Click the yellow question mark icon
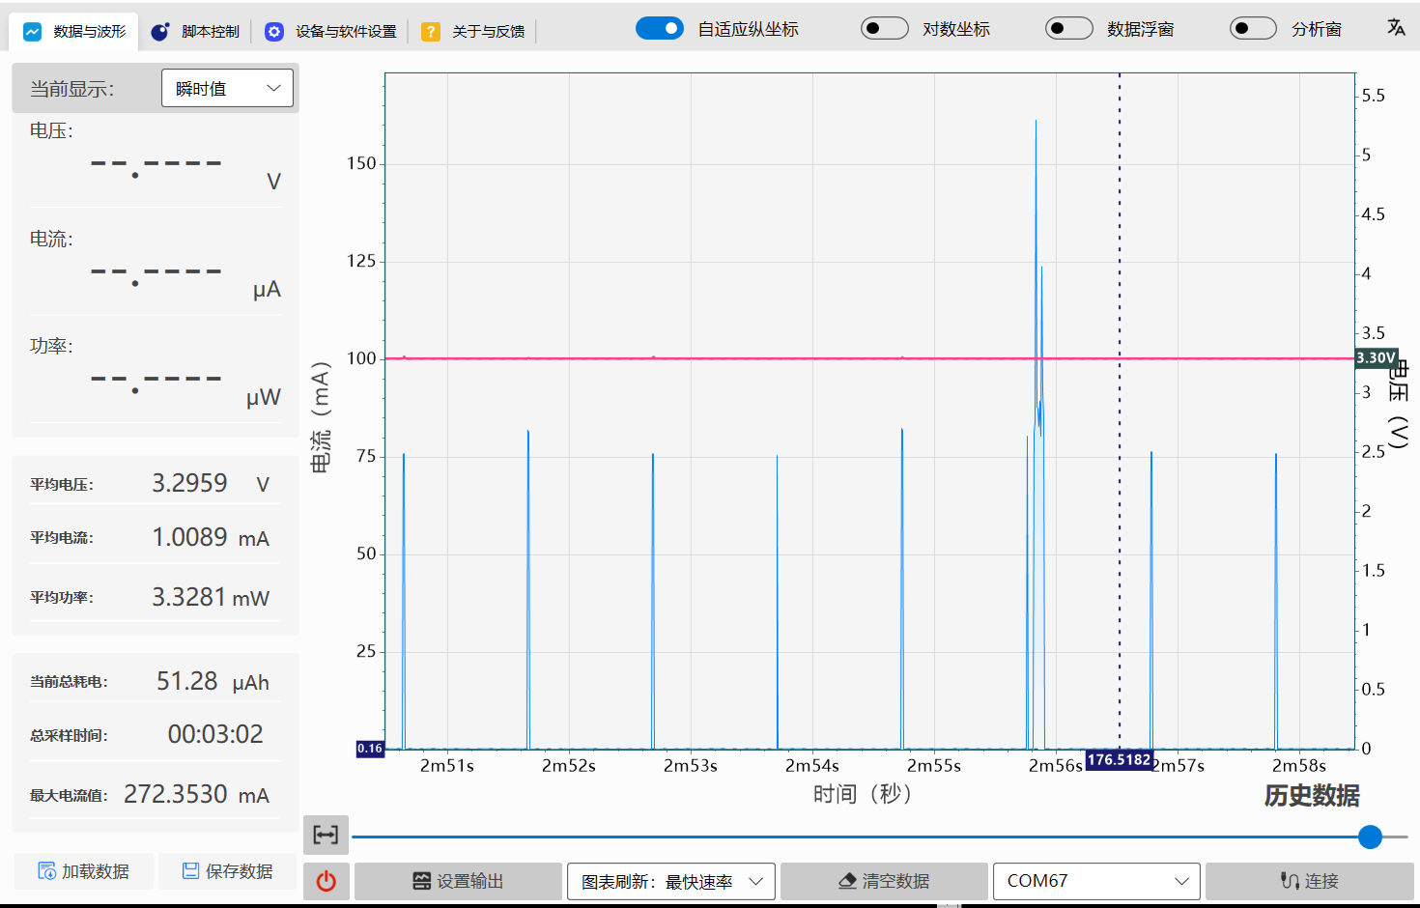 point(431,32)
